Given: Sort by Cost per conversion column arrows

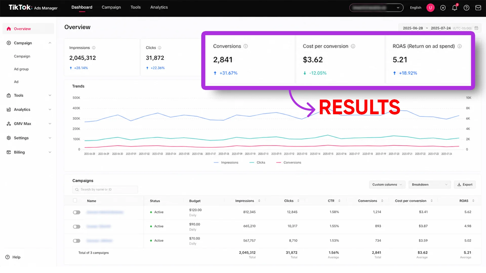Looking at the screenshot, I should pos(431,201).
